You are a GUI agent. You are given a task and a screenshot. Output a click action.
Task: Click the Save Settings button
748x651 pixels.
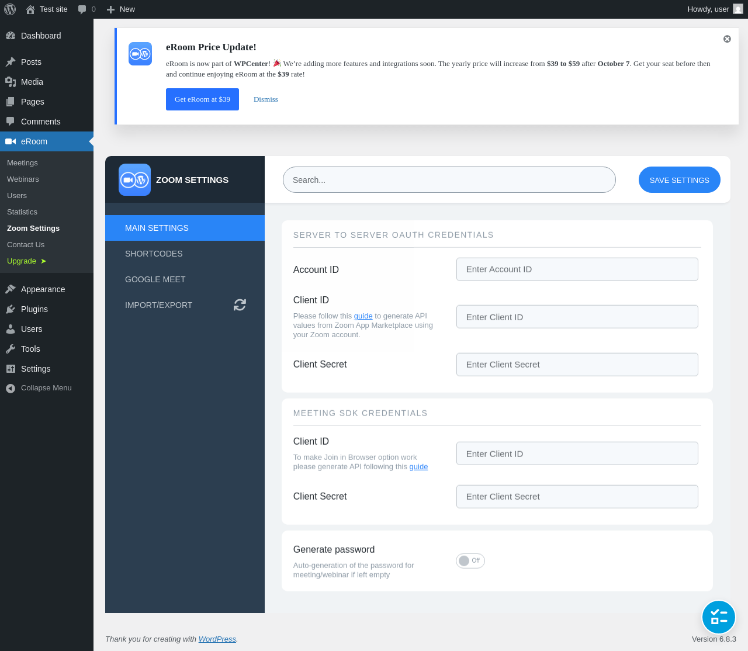(680, 180)
